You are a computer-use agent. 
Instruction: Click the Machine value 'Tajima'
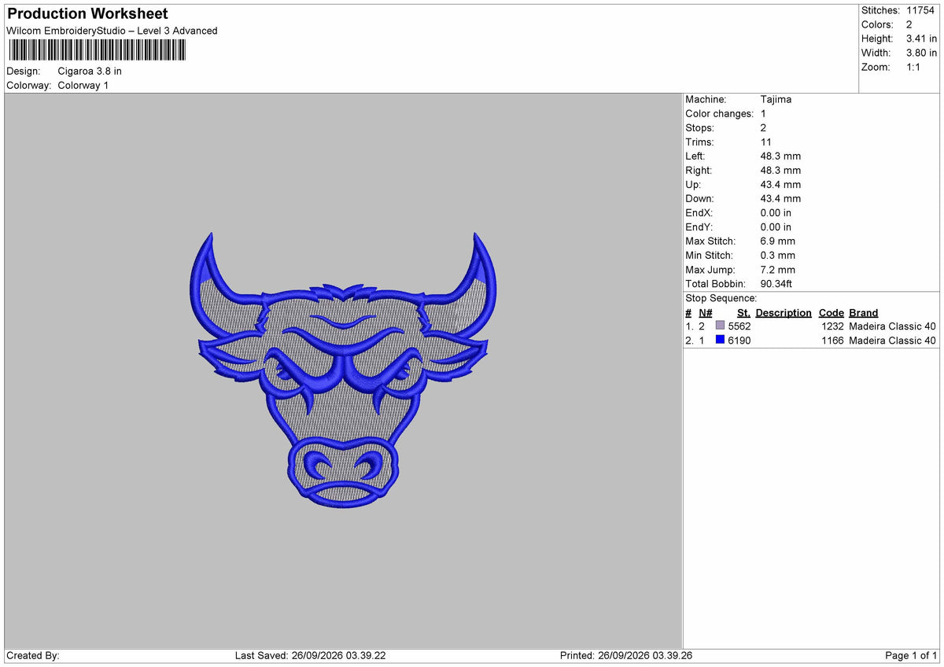[776, 99]
